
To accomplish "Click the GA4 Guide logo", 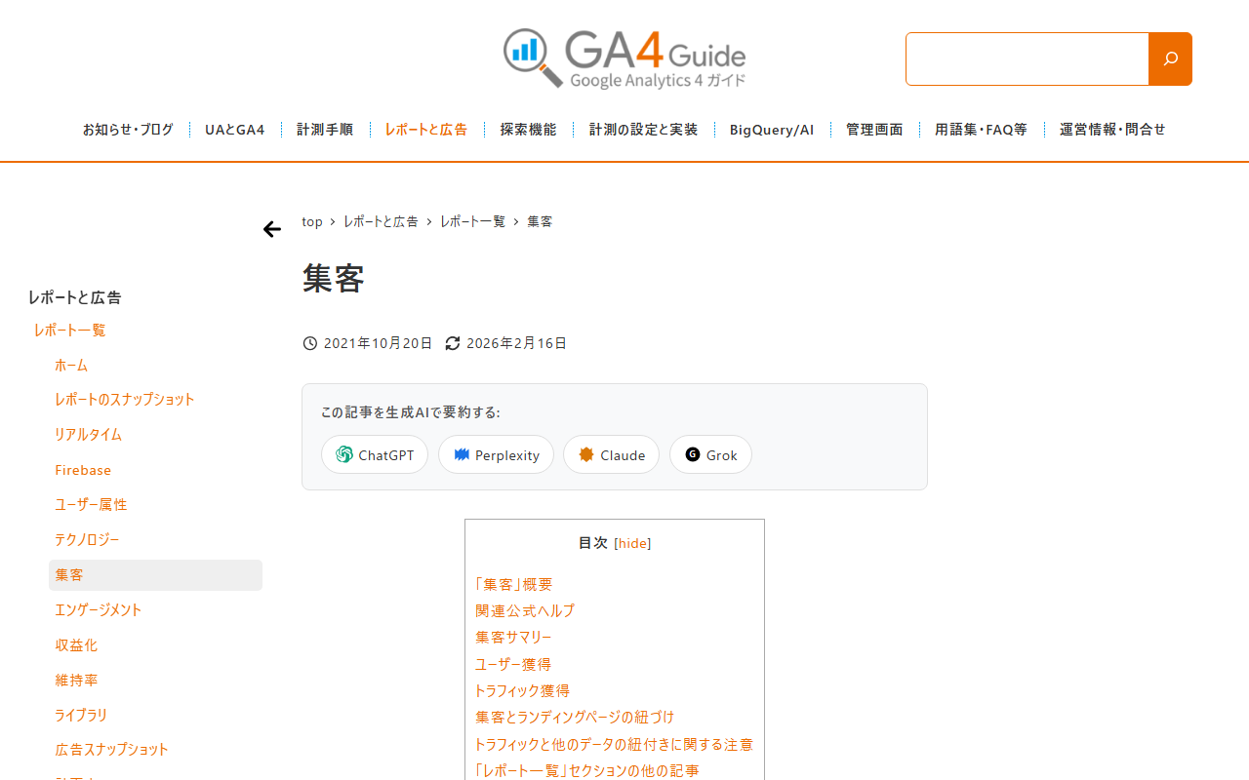I will 624,58.
